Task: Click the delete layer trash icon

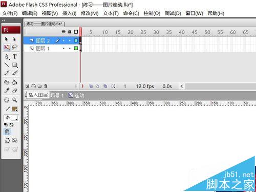Action: (46, 86)
